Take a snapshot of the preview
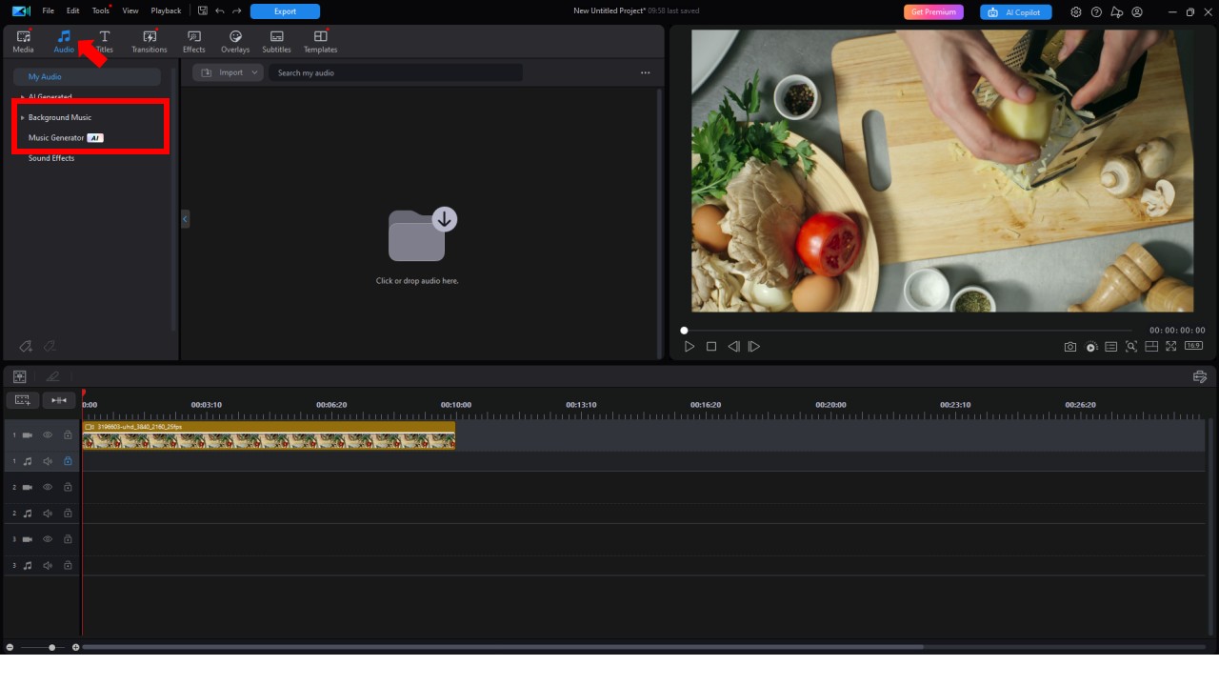The height and width of the screenshot is (686, 1219). [1070, 347]
